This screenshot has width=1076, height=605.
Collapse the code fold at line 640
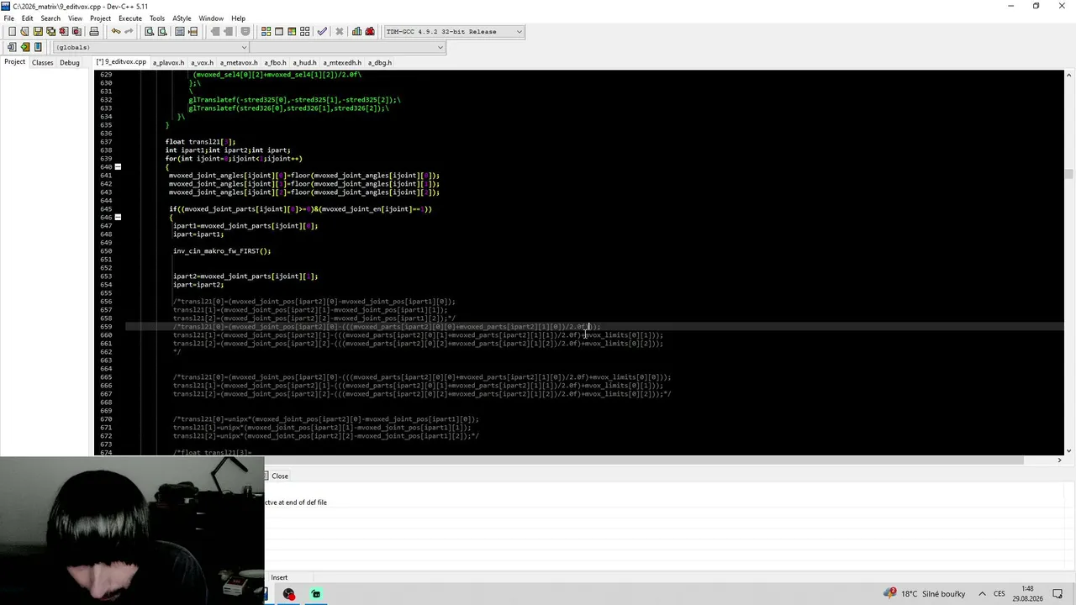click(x=118, y=166)
